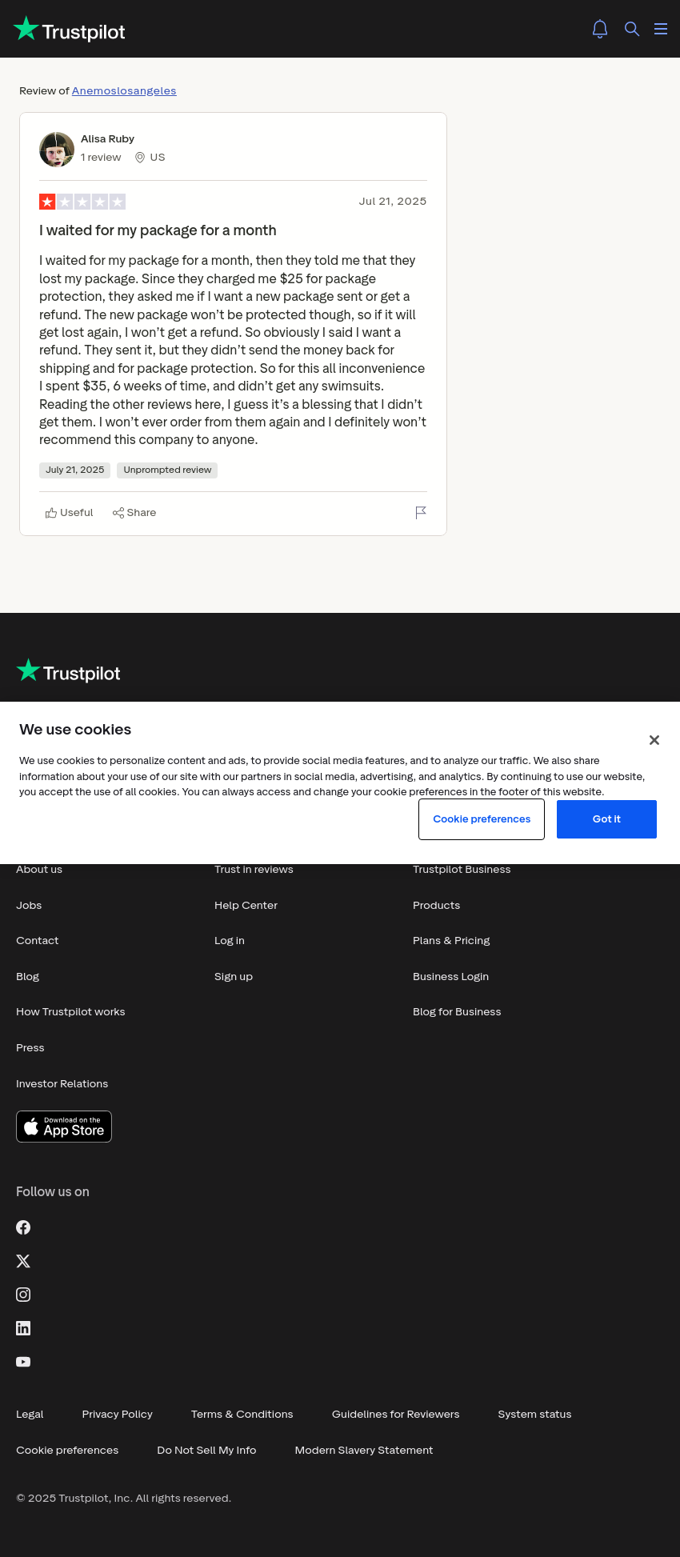Open Guidelines for Reviewers link
Image resolution: width=680 pixels, height=1557 pixels.
click(x=396, y=1415)
